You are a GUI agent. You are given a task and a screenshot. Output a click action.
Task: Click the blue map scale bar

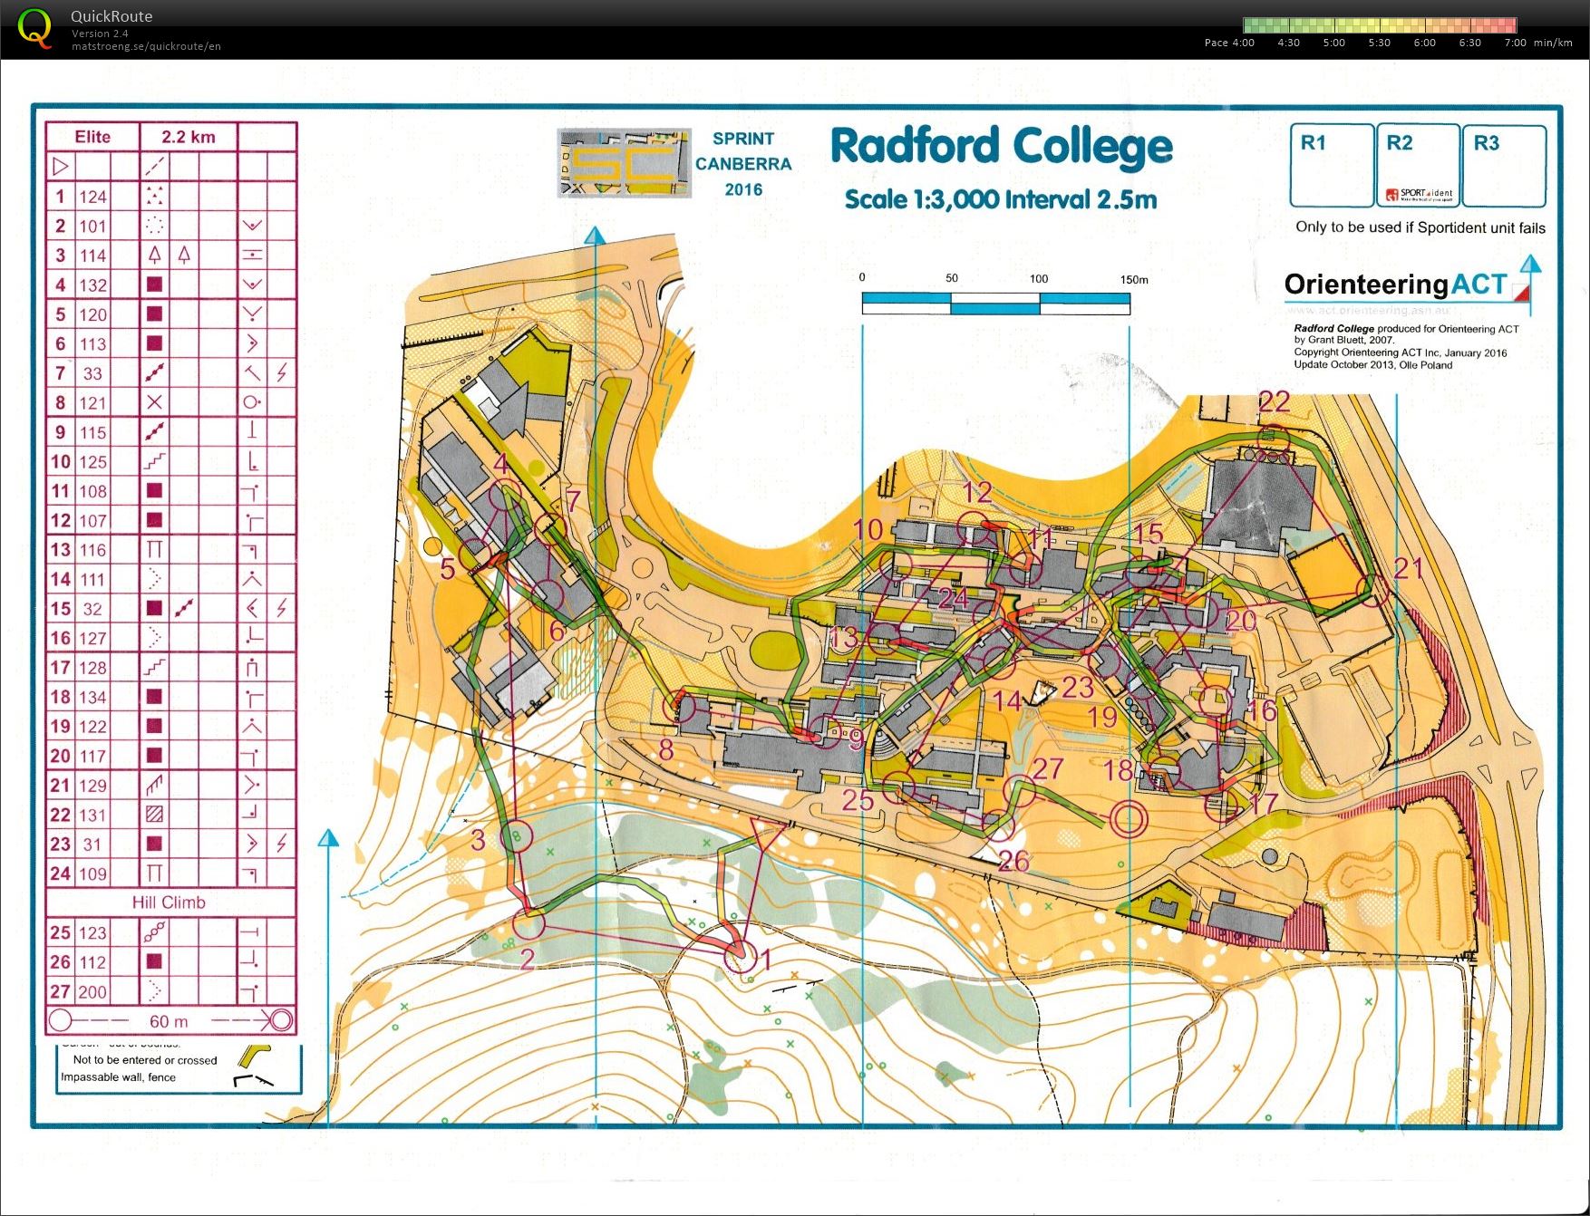[x=995, y=304]
